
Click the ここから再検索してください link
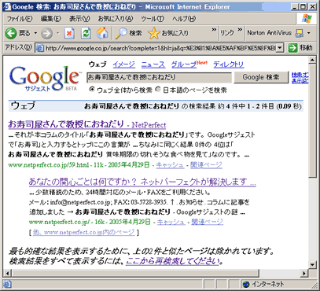[x=172, y=261]
